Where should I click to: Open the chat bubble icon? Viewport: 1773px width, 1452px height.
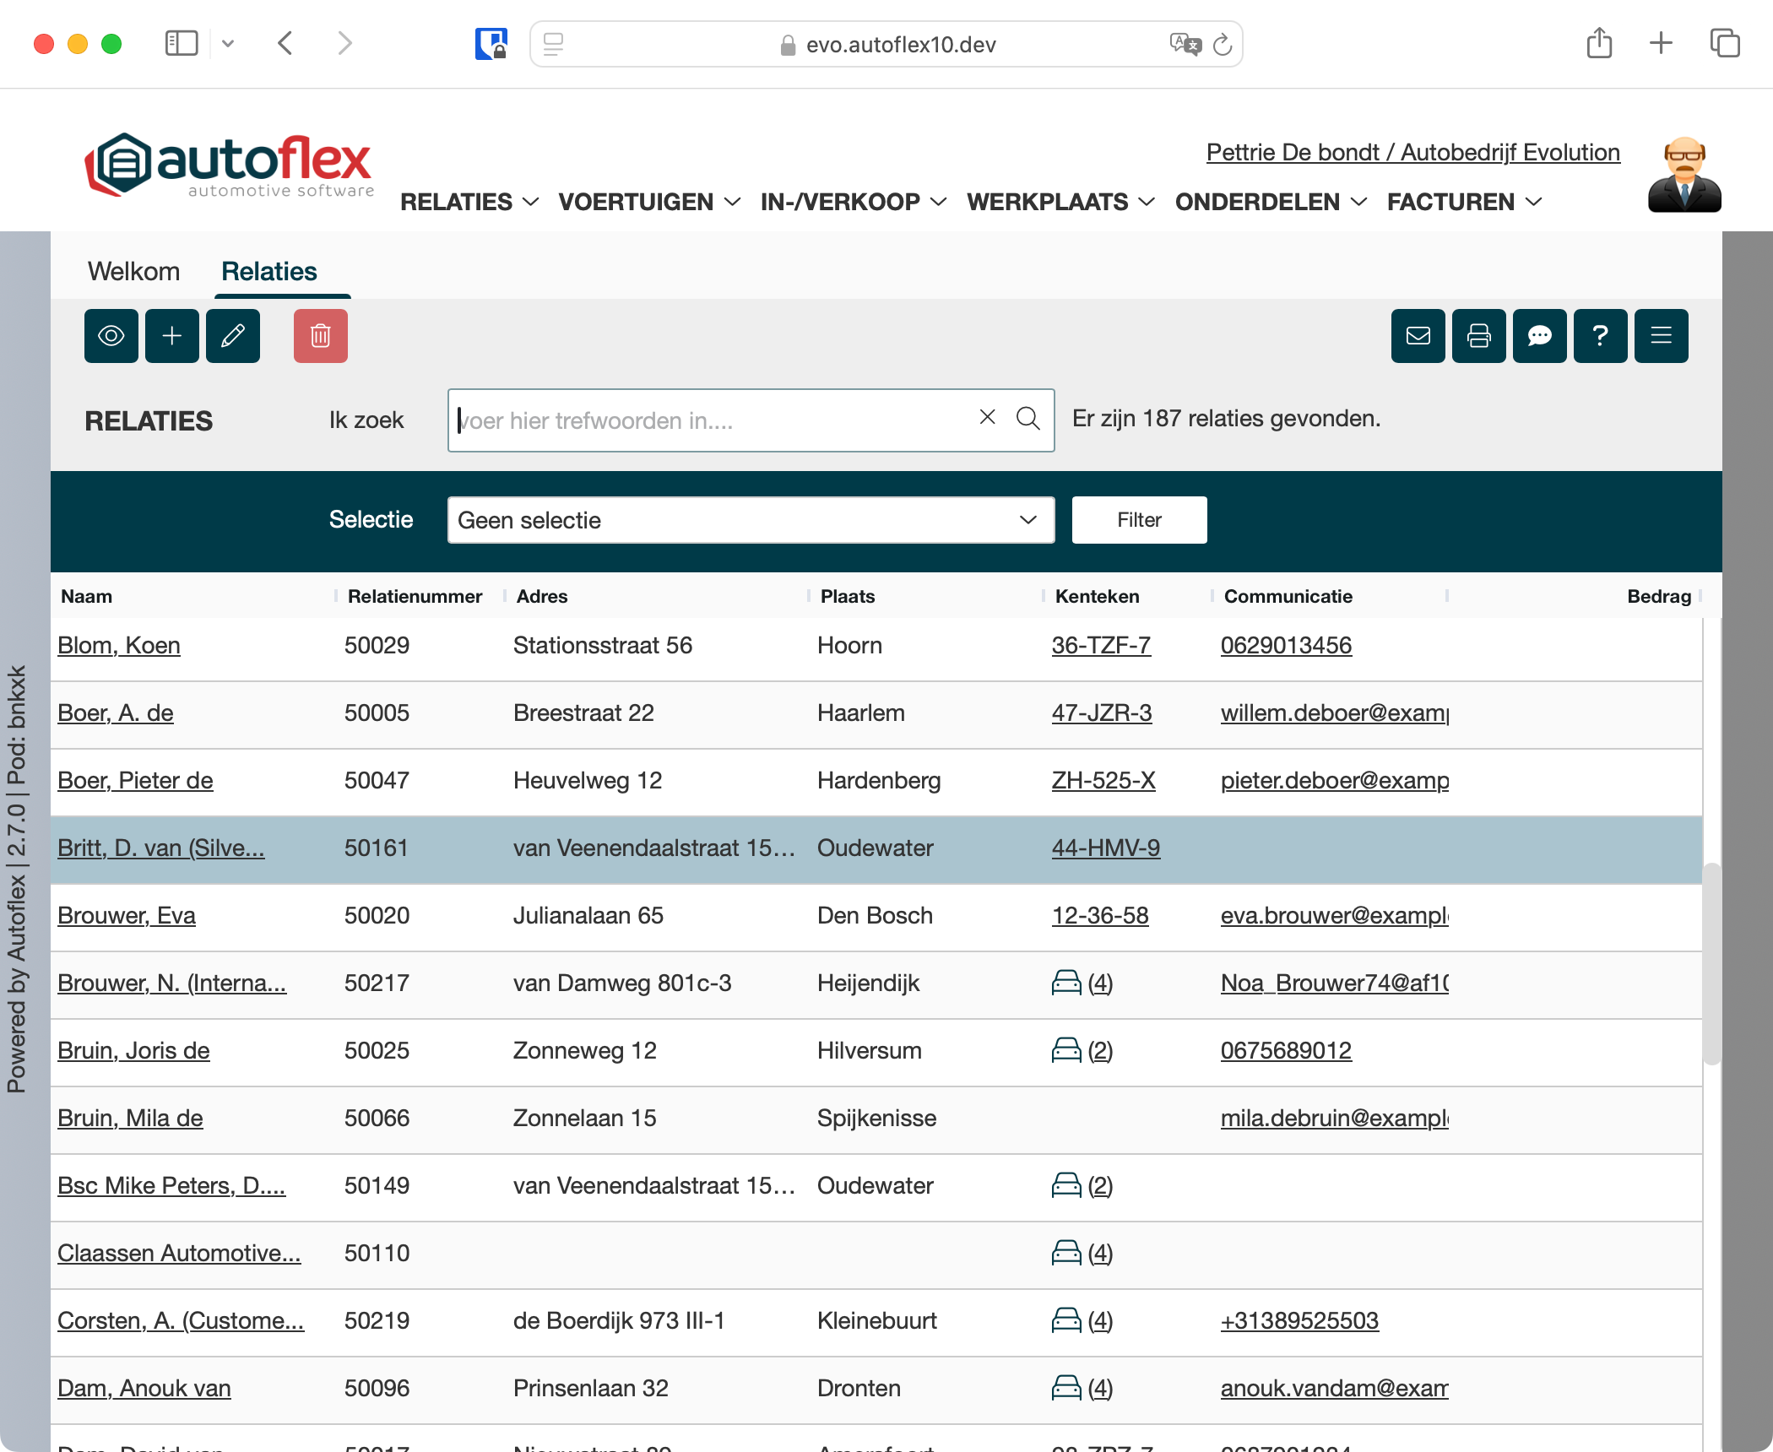(1539, 336)
